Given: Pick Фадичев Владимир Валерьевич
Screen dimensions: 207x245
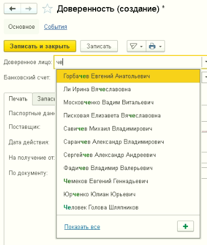Looking at the screenshot, I should coord(128,168).
